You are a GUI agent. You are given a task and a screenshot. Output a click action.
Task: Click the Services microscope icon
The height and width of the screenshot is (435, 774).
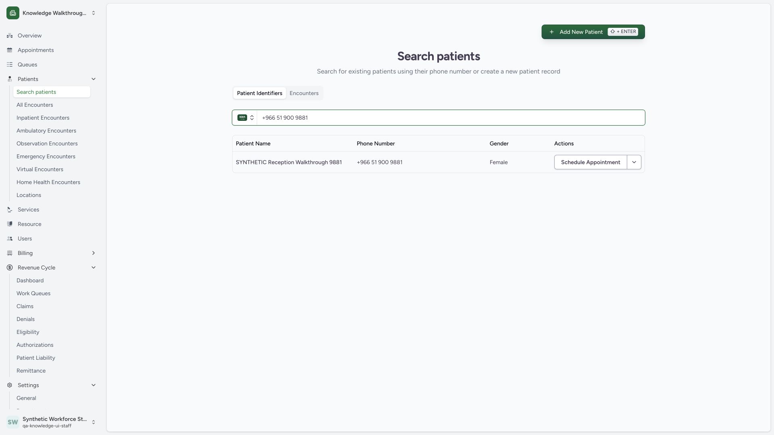point(10,209)
